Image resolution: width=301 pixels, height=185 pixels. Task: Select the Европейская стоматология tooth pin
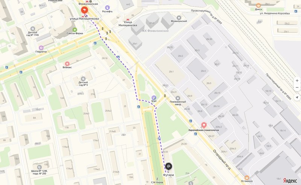pyautogui.click(x=204, y=125)
